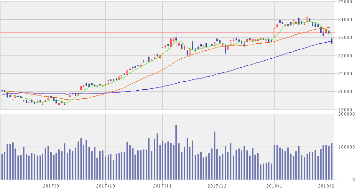
Task: Click the 2017/11 date label
Action: [x=163, y=186]
